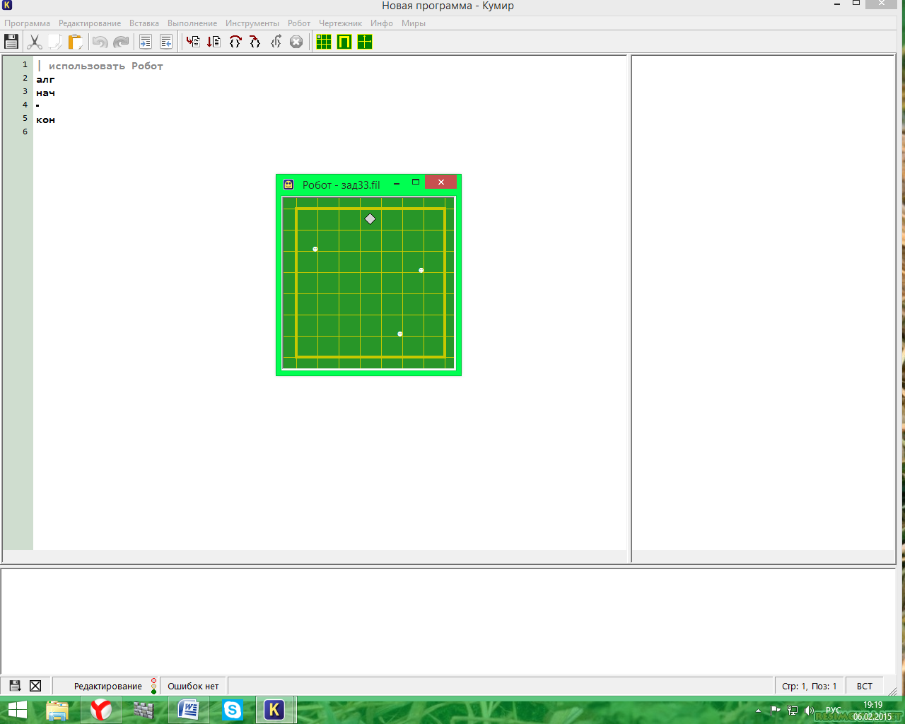This screenshot has width=905, height=724.
Task: Step into using the arrow-into-braces icon
Action: (x=255, y=42)
